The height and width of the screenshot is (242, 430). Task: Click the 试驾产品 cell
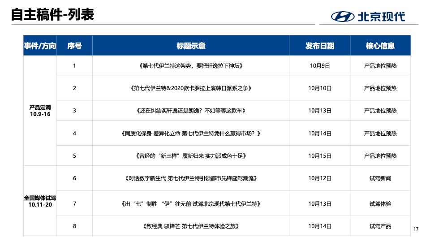tap(380, 226)
